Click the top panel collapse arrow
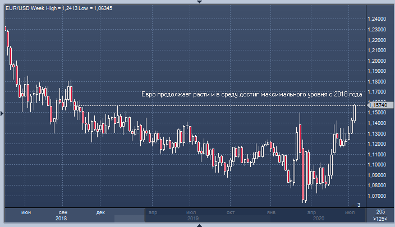 click(x=197, y=2)
